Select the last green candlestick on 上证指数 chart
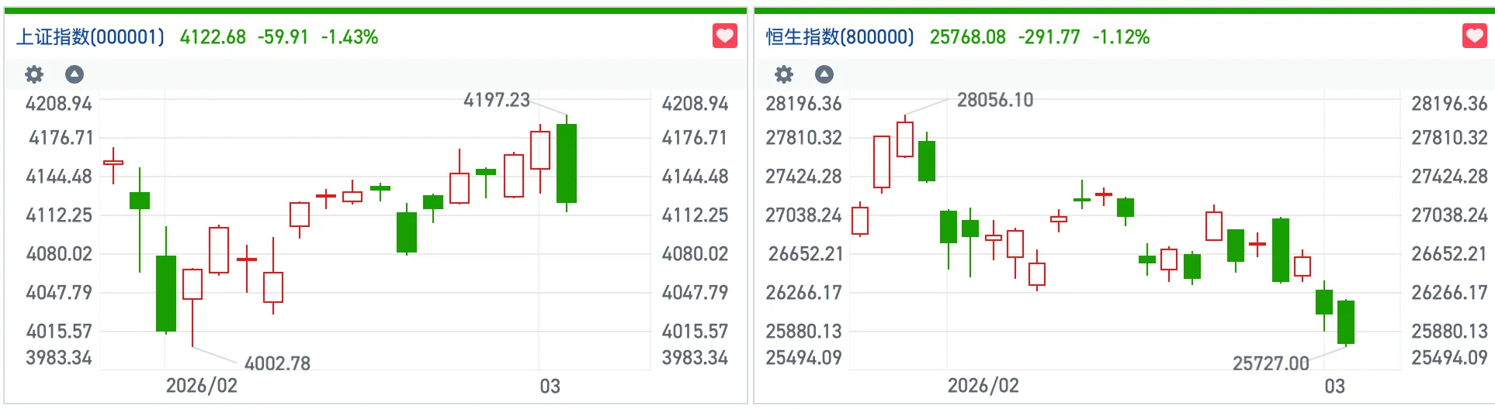 tap(567, 163)
